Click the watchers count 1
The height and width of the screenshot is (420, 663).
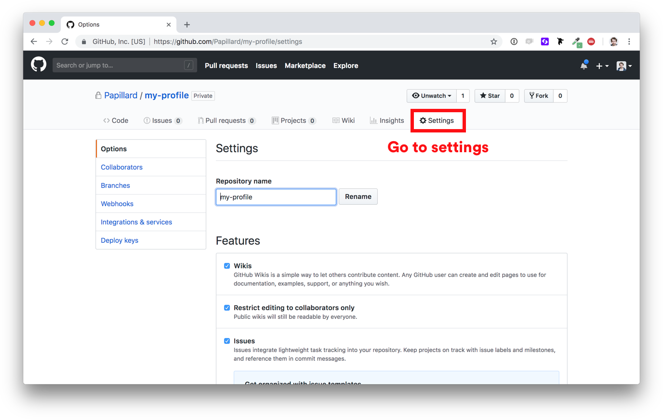click(463, 96)
